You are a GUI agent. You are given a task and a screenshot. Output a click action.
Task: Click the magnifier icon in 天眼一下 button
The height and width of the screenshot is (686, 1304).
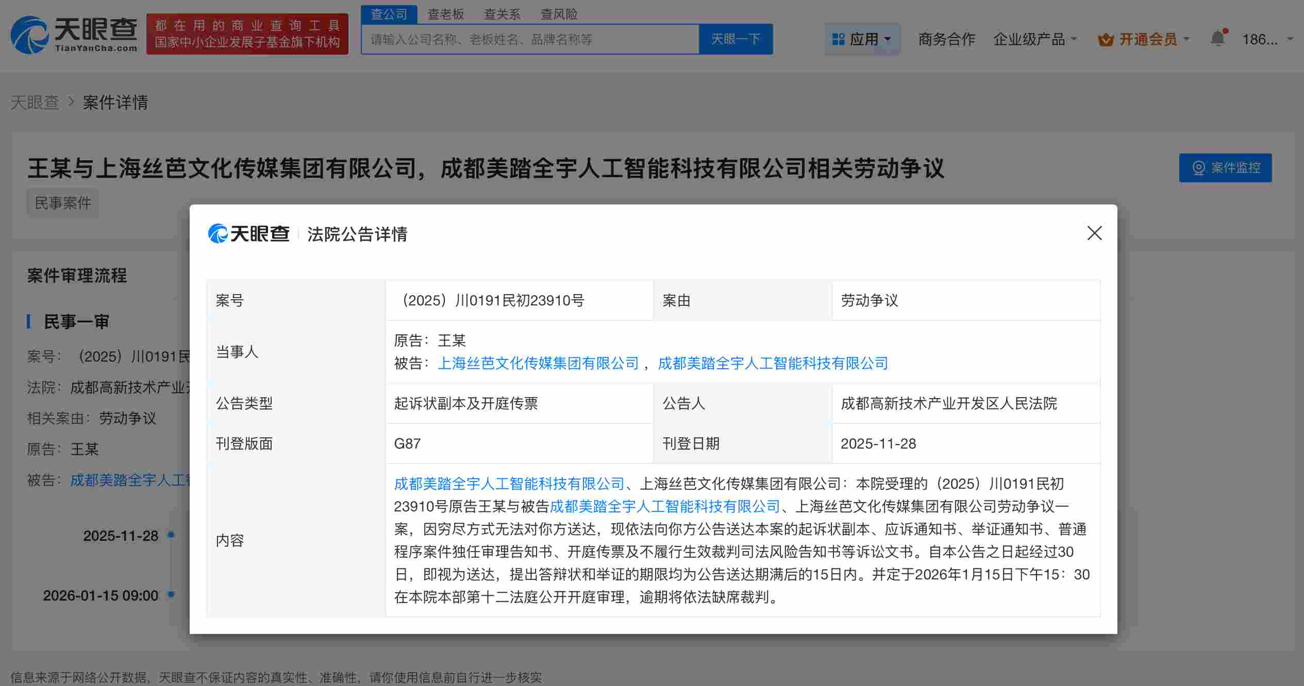click(734, 39)
